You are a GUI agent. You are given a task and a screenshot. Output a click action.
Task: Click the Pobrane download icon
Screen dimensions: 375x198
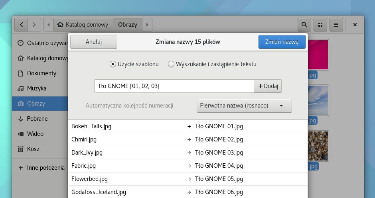click(x=20, y=119)
